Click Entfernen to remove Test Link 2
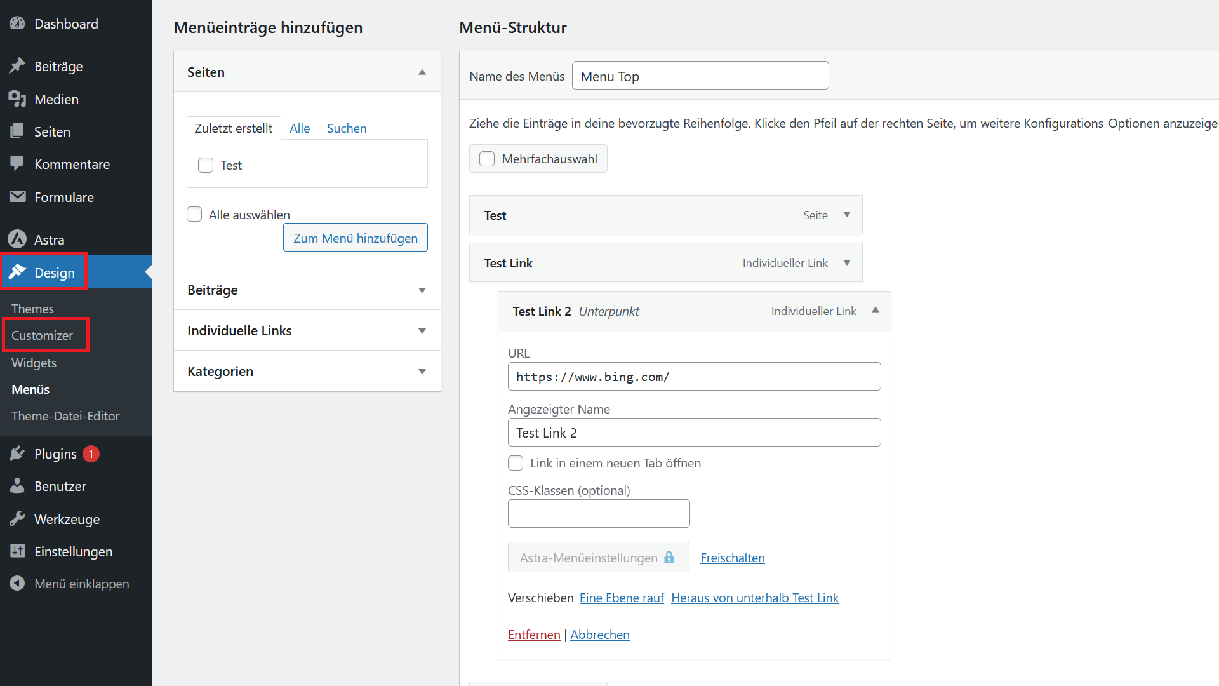Screen dimensions: 1219x686 [533, 634]
